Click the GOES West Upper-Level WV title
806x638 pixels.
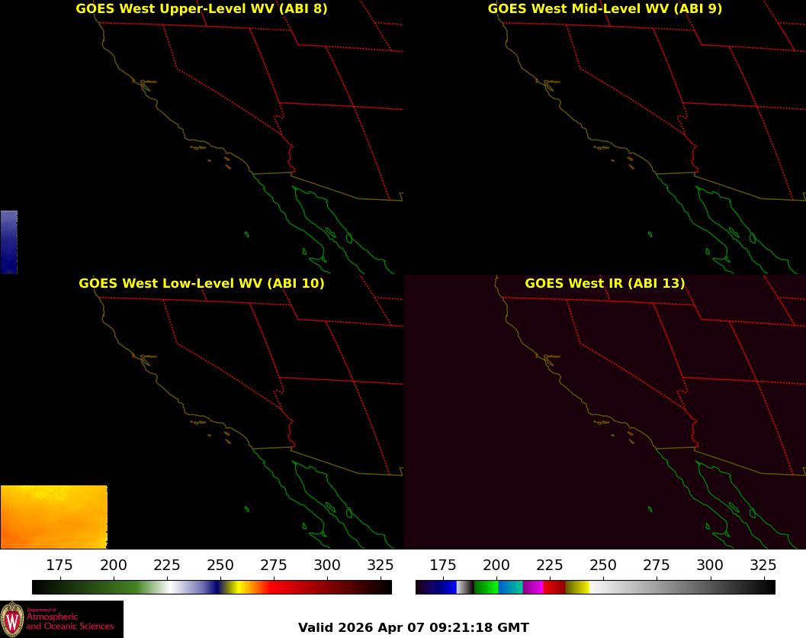coord(201,8)
